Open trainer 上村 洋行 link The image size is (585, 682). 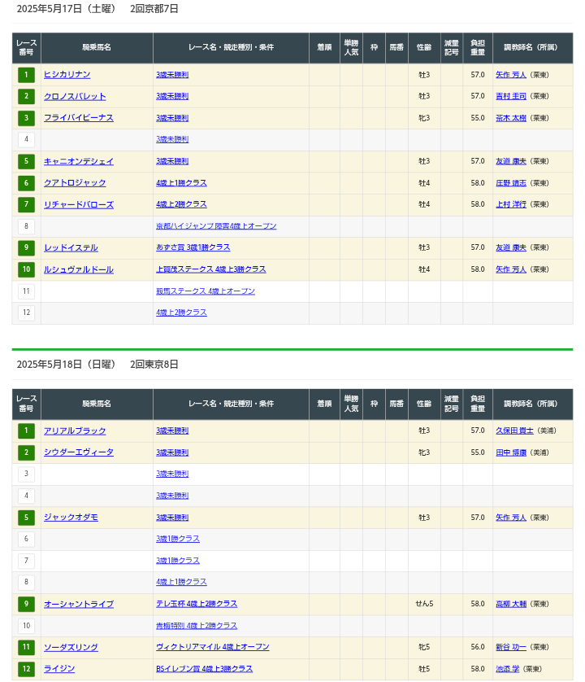pos(511,204)
